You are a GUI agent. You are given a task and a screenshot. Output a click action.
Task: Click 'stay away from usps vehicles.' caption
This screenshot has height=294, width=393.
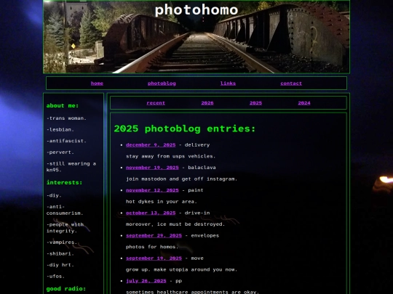click(x=171, y=156)
